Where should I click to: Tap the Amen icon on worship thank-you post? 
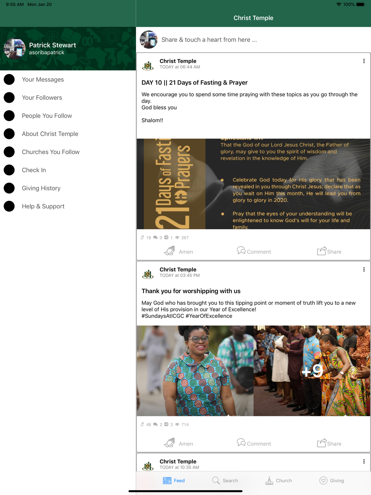coord(170,443)
